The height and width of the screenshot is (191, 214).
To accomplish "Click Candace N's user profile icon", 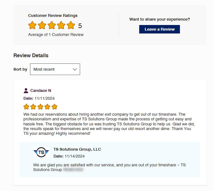I will point(26,91).
